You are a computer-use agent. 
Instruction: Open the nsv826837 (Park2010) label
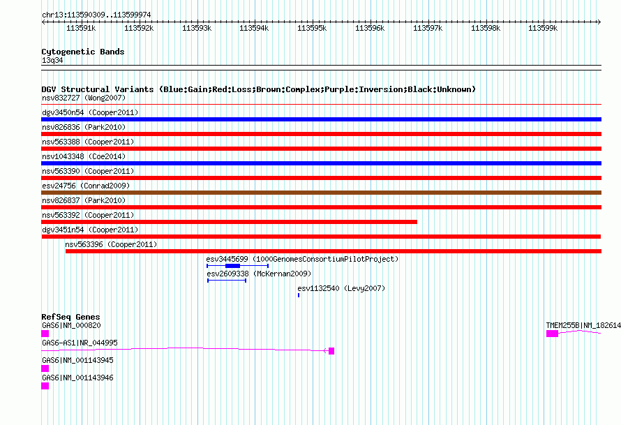[84, 200]
